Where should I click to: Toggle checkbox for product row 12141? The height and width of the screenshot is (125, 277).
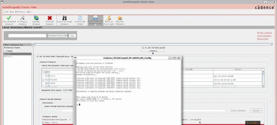pyautogui.click(x=46, y=80)
